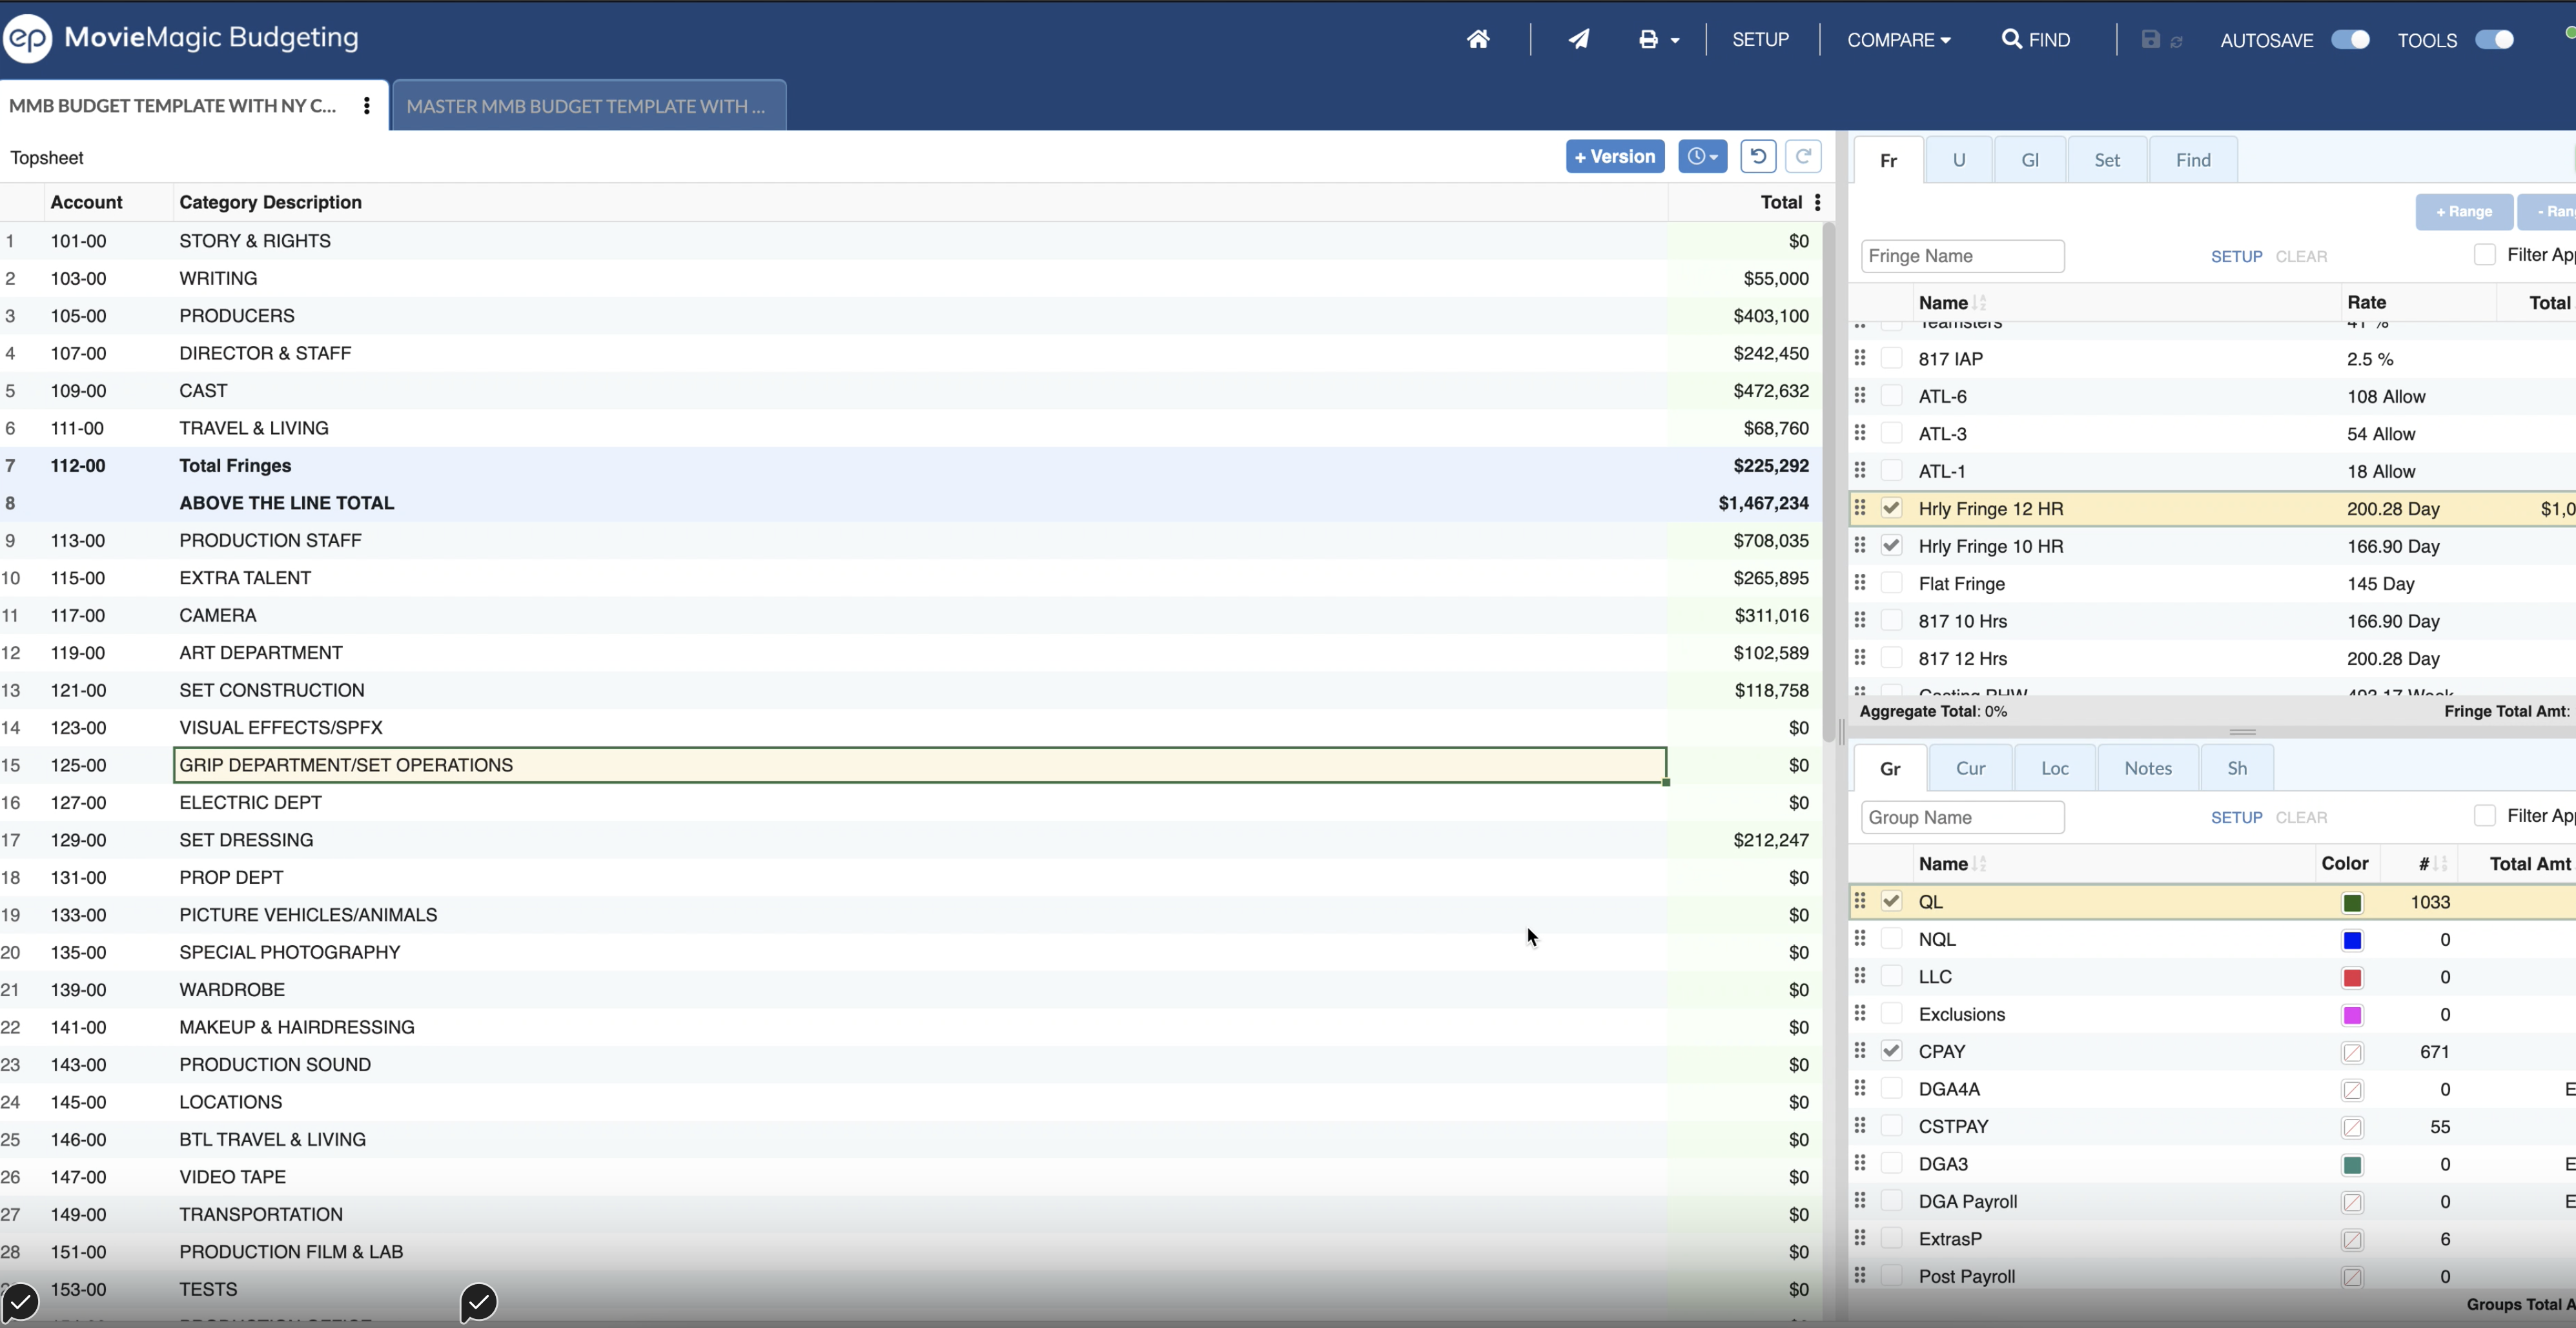Uncheck the QL group checkbox
This screenshot has width=2576, height=1328.
click(x=1890, y=900)
